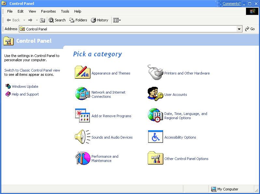Click the Network and Internet Connections globe icon
This screenshot has width=260, height=194.
point(82,94)
